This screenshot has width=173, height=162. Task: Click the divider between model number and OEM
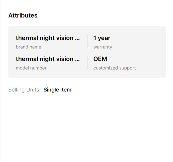click(87, 62)
